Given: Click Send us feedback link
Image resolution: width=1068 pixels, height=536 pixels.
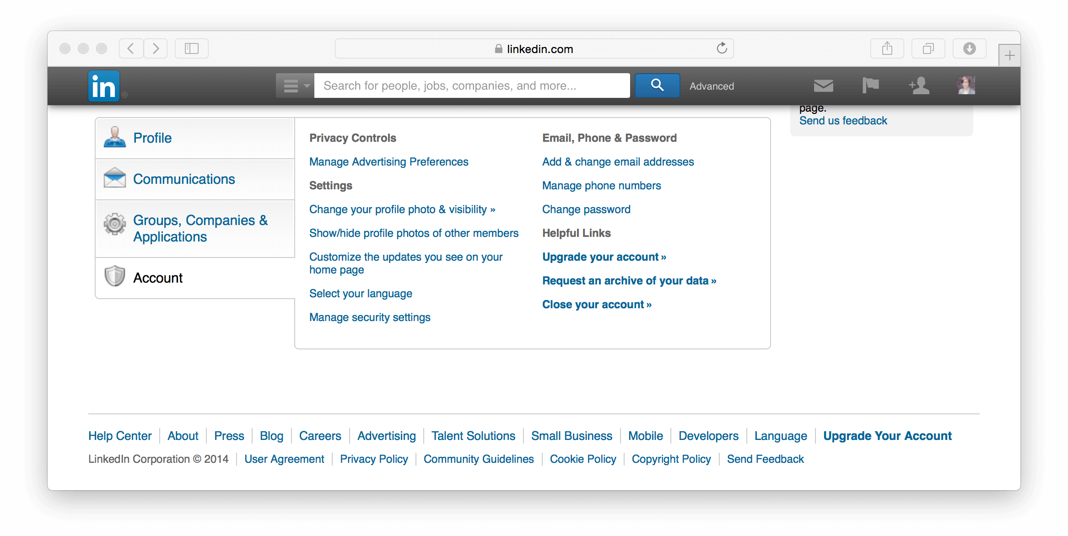Looking at the screenshot, I should click(x=843, y=121).
